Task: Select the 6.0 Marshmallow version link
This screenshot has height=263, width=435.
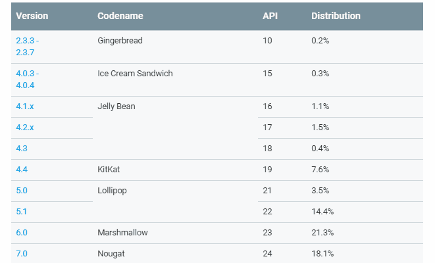Action: 22,233
